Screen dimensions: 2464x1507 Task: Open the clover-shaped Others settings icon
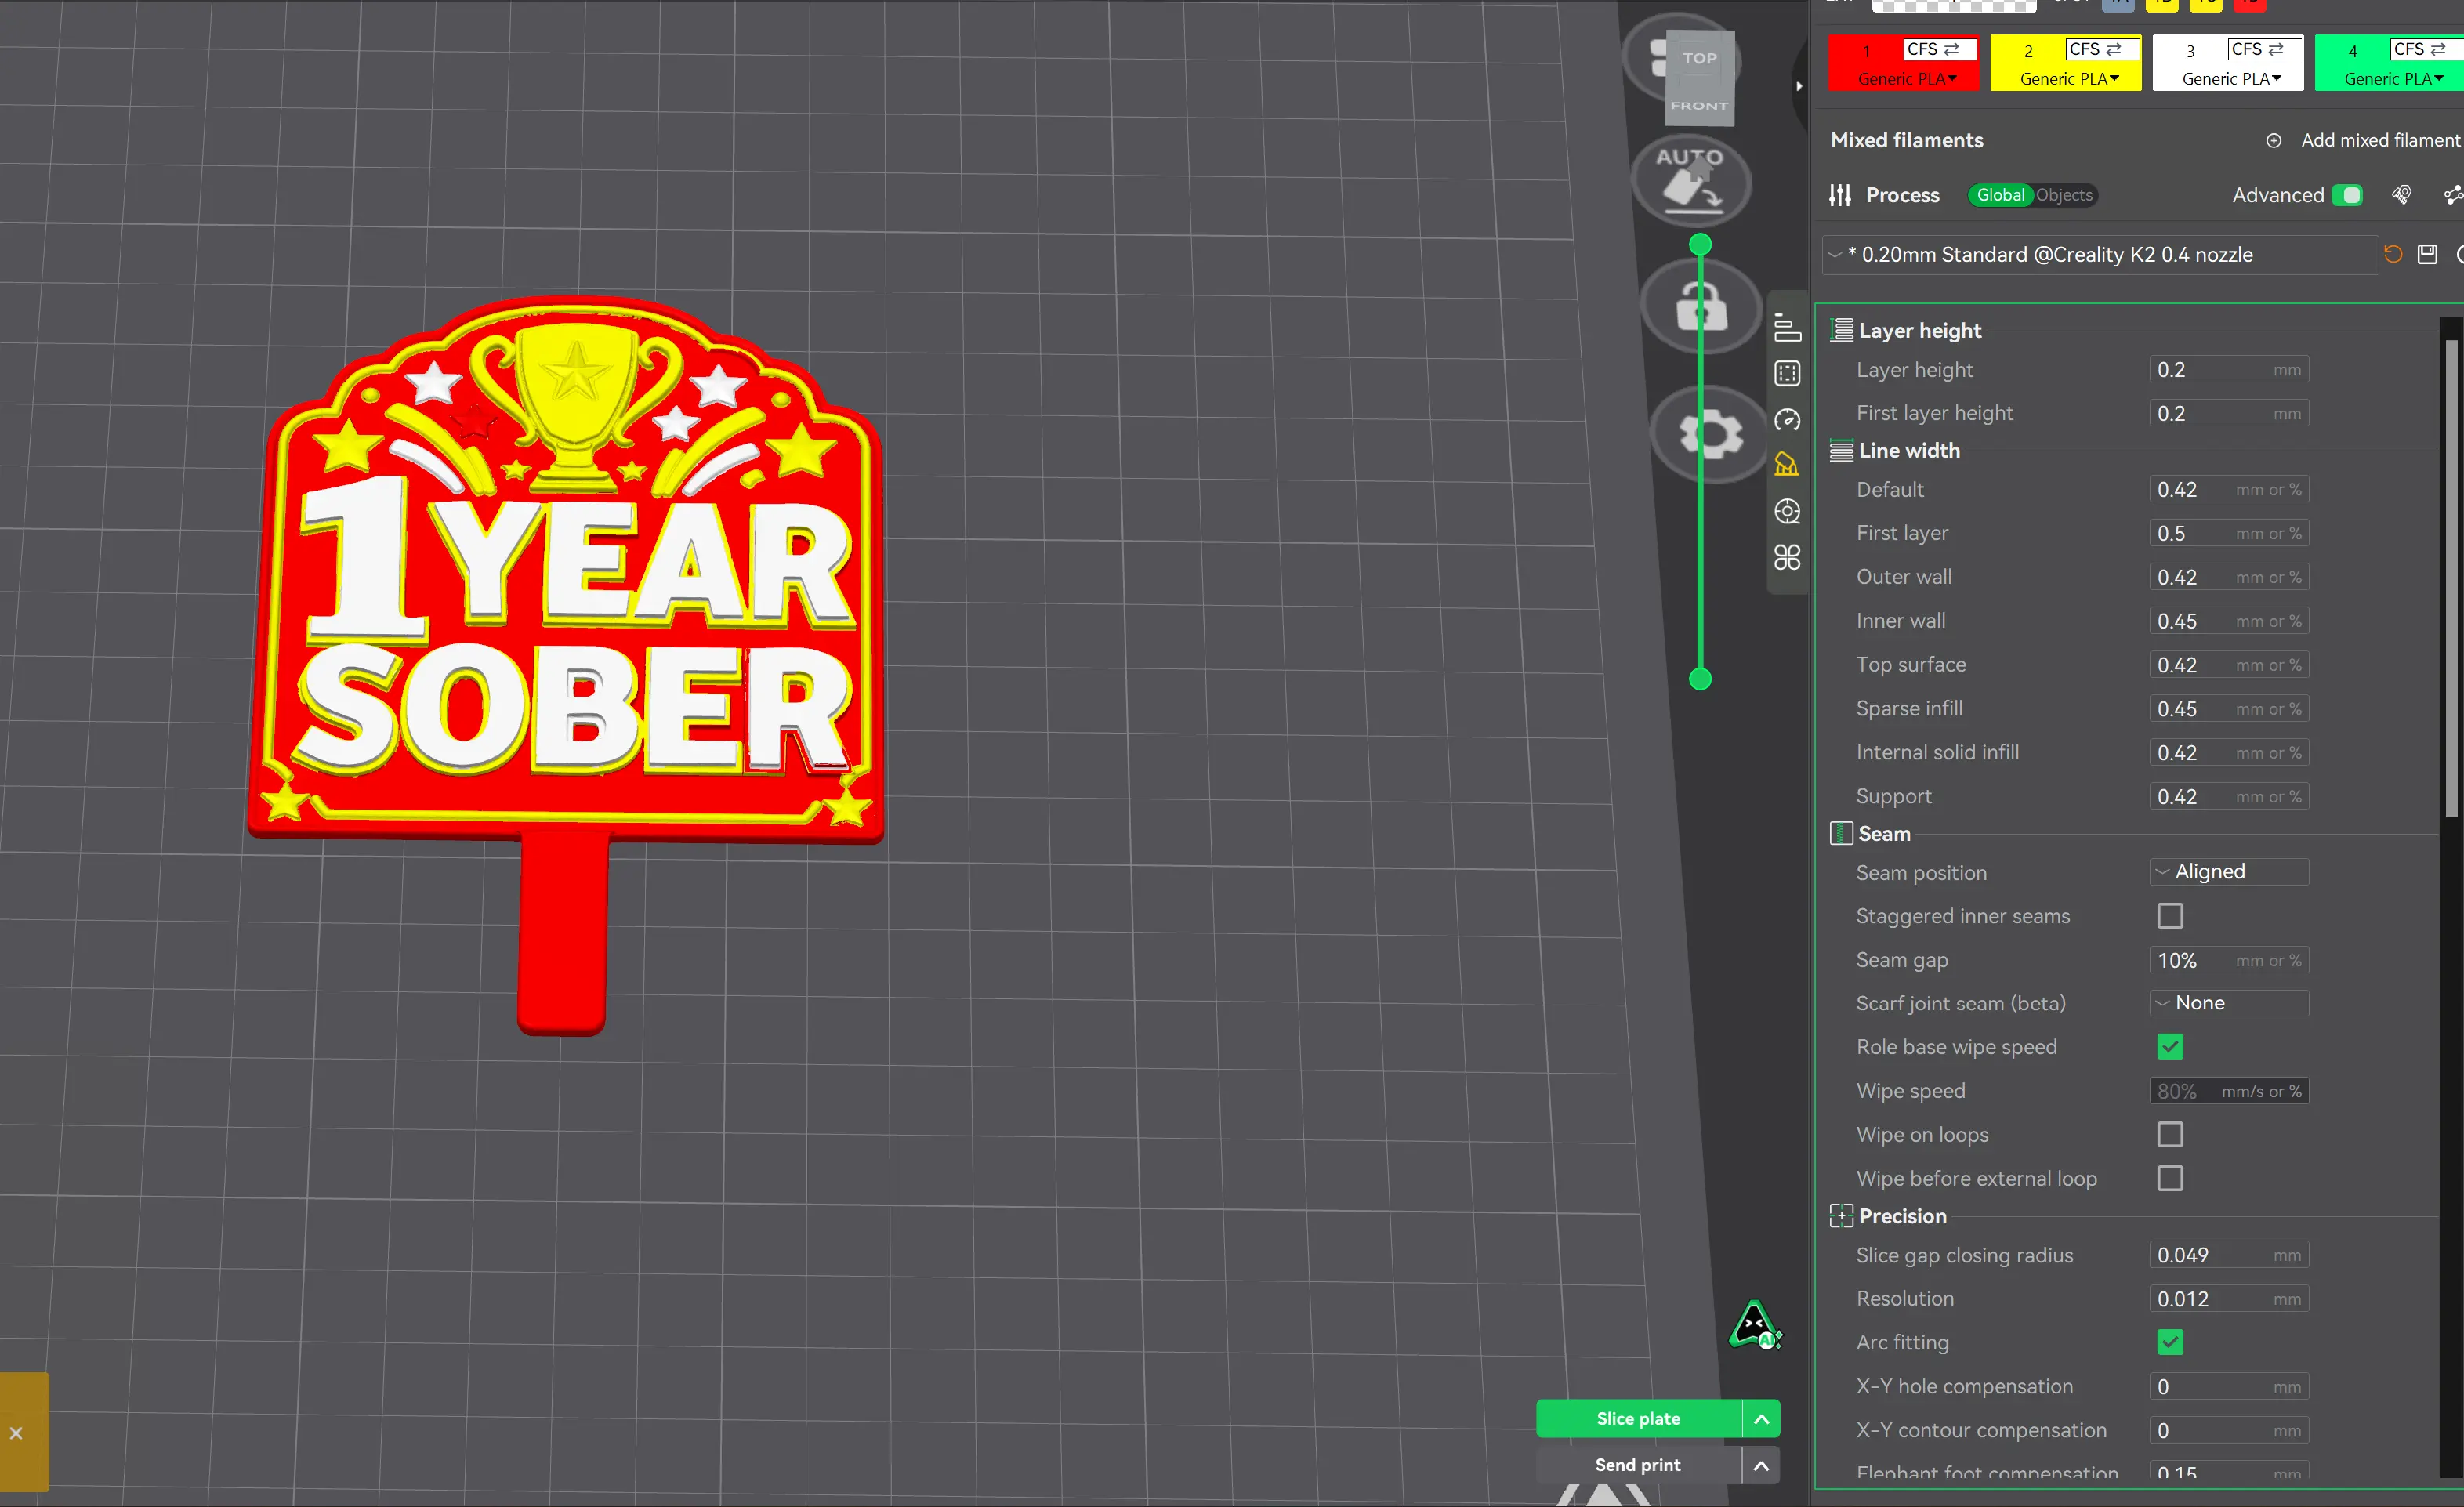(1787, 557)
